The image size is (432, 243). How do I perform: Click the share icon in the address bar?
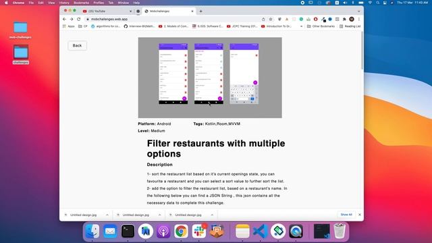point(263,19)
